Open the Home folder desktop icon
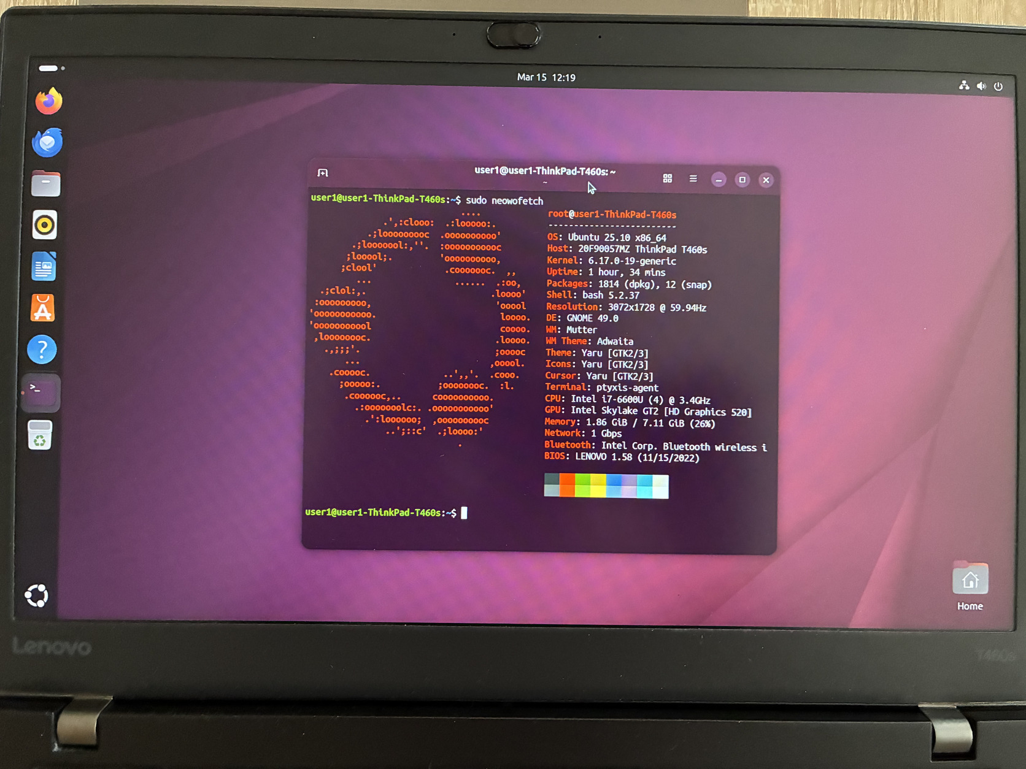This screenshot has width=1026, height=769. coord(970,587)
